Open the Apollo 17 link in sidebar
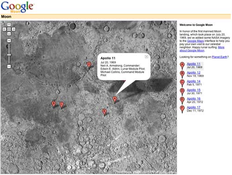Viewport: 232px width, 175px height. tap(193, 107)
